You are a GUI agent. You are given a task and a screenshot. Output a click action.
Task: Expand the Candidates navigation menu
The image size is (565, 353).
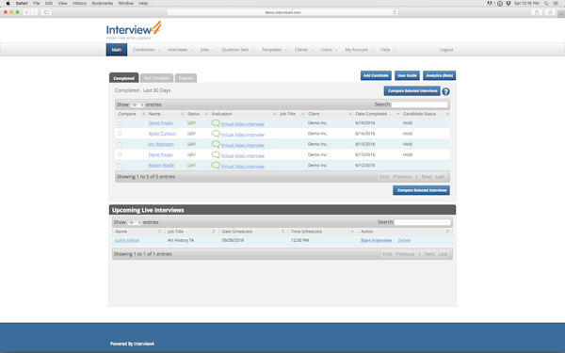click(x=146, y=50)
